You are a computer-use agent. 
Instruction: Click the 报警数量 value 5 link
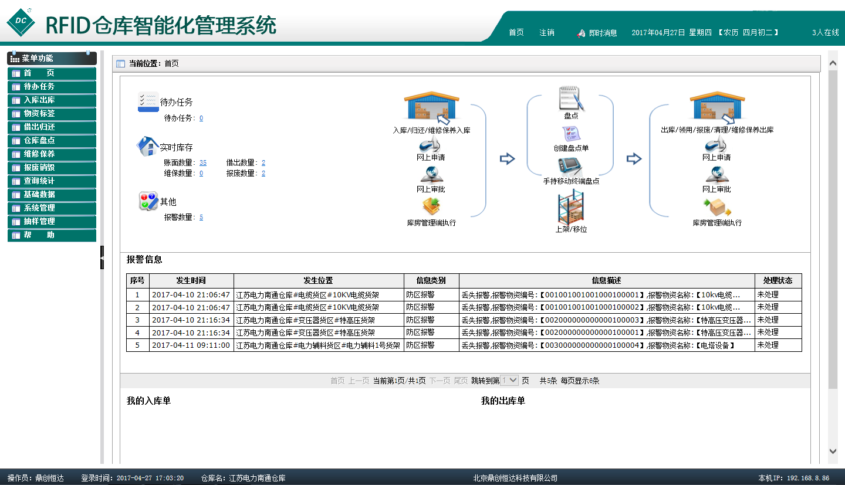pos(201,218)
